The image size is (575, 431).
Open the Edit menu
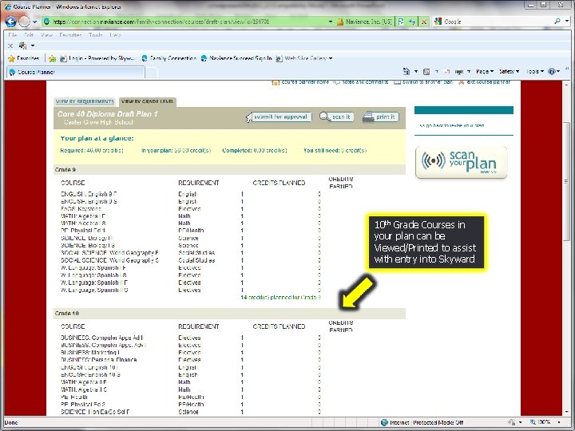coord(29,35)
